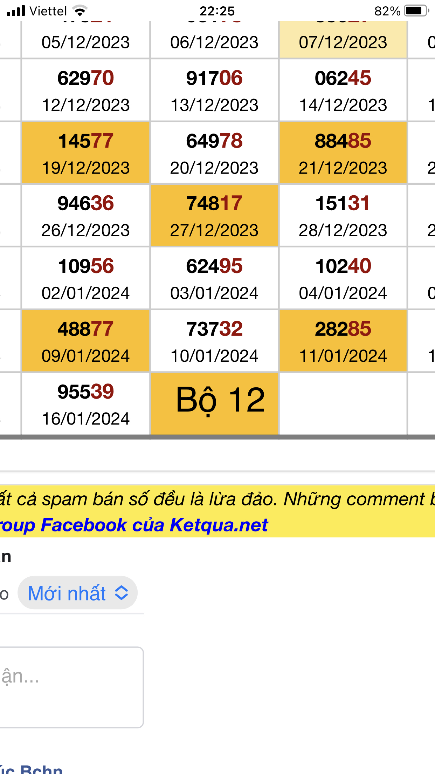Image resolution: width=435 pixels, height=774 pixels.
Task: Select result 88485 dated 21/12/2023
Action: click(343, 153)
